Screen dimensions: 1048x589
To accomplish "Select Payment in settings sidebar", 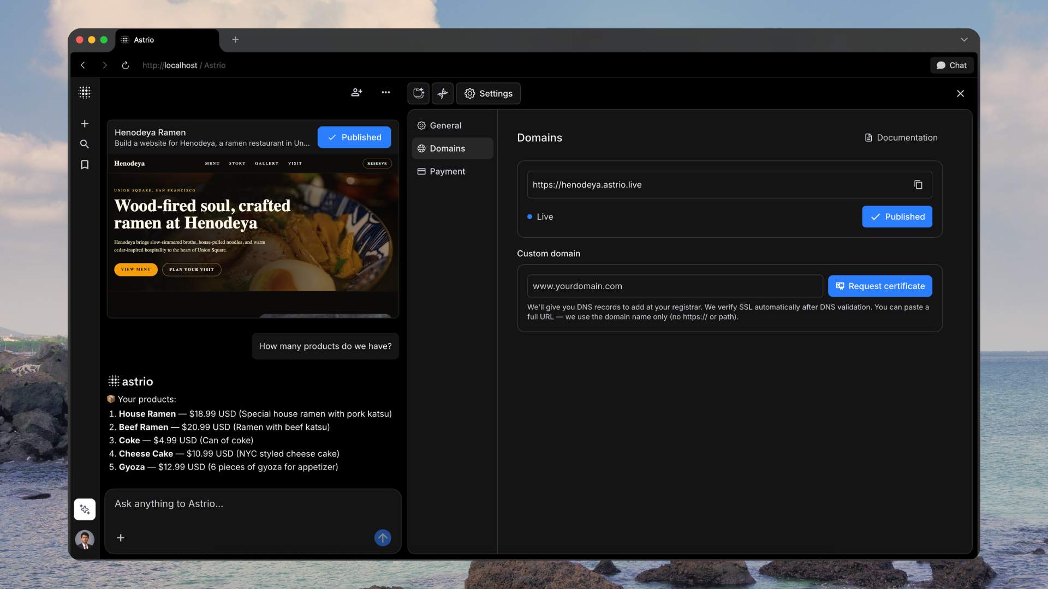I will point(452,171).
